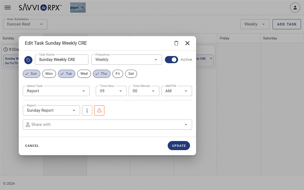This screenshot has height=190, width=304.
Task: Click the ADD TASK button
Action: click(x=287, y=24)
